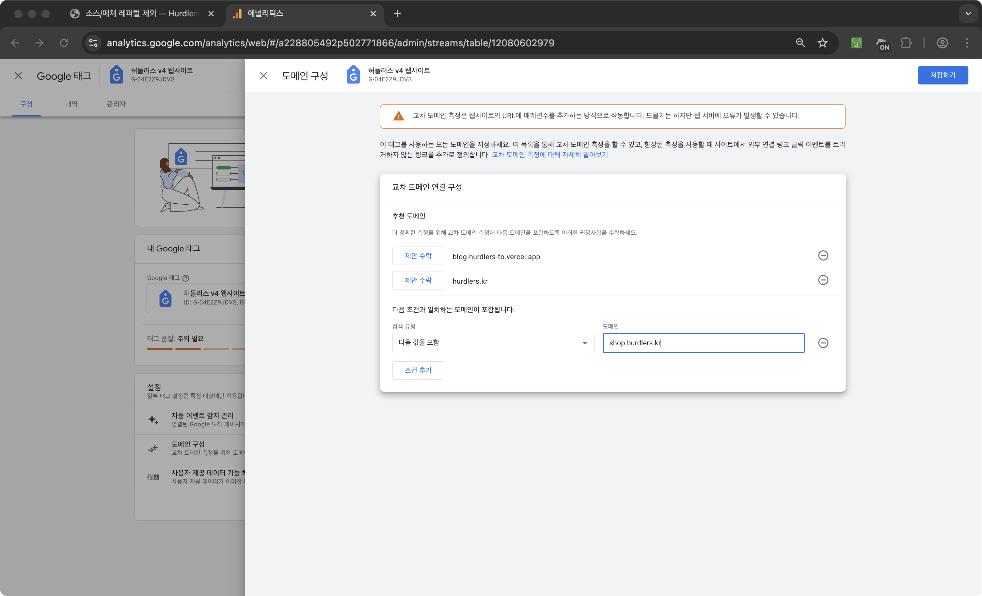Click the orange warning triangle icon
Screen dimensions: 982x596
point(398,116)
